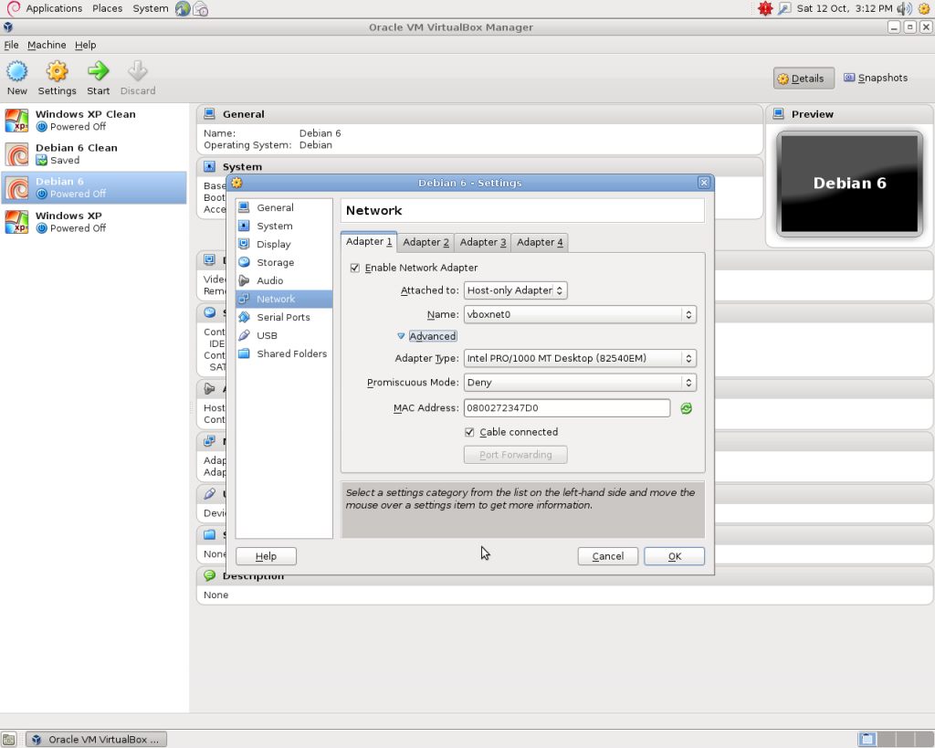Expand the Adapter Type combo box

pos(579,359)
